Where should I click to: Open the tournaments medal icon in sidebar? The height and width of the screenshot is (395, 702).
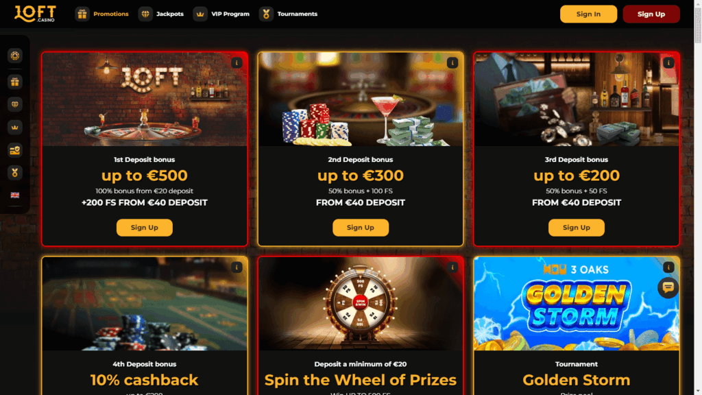[x=15, y=172]
